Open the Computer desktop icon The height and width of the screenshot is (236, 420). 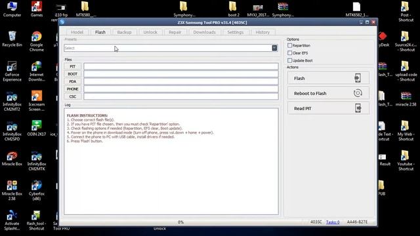coord(12,9)
